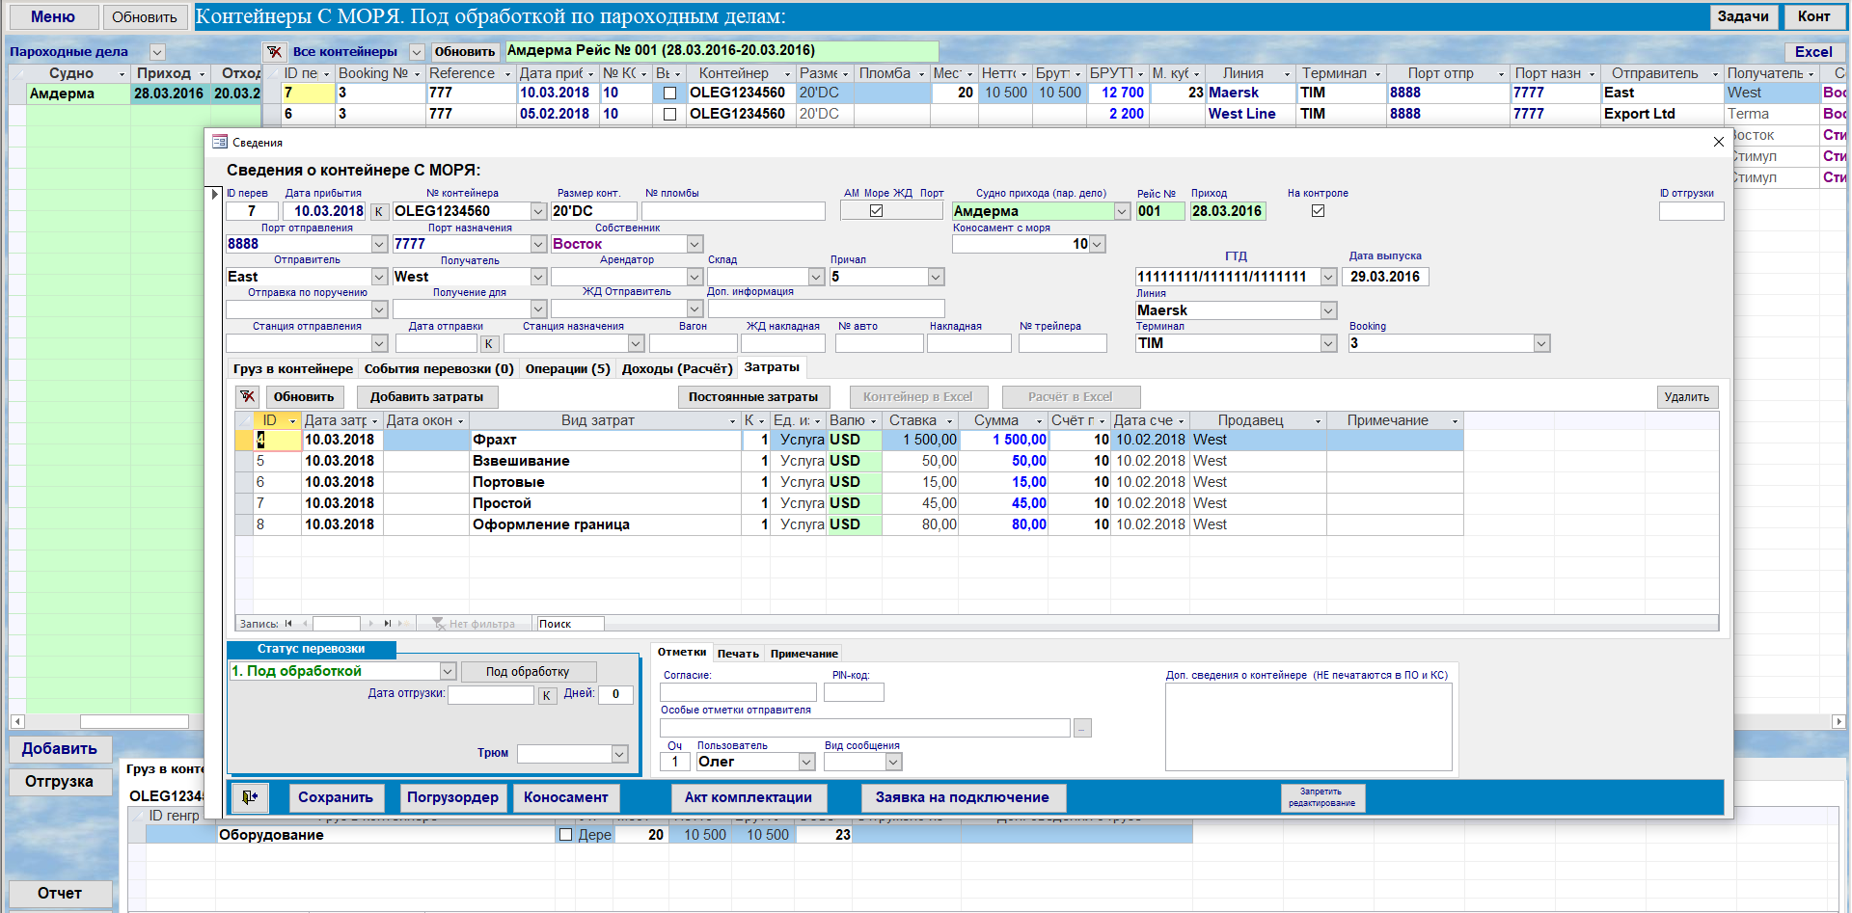Viewport: 1852px width, 913px height.
Task: Go to first record in costs navigator
Action: [x=288, y=624]
